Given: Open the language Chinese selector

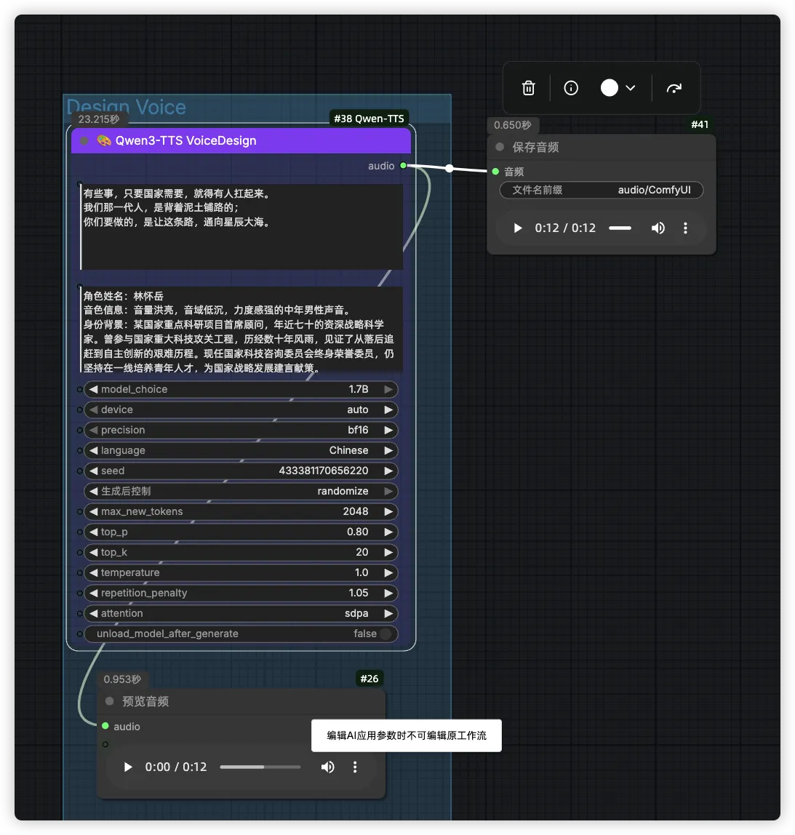Looking at the screenshot, I should [241, 450].
